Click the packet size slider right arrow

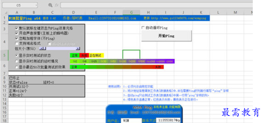click(x=78, y=49)
